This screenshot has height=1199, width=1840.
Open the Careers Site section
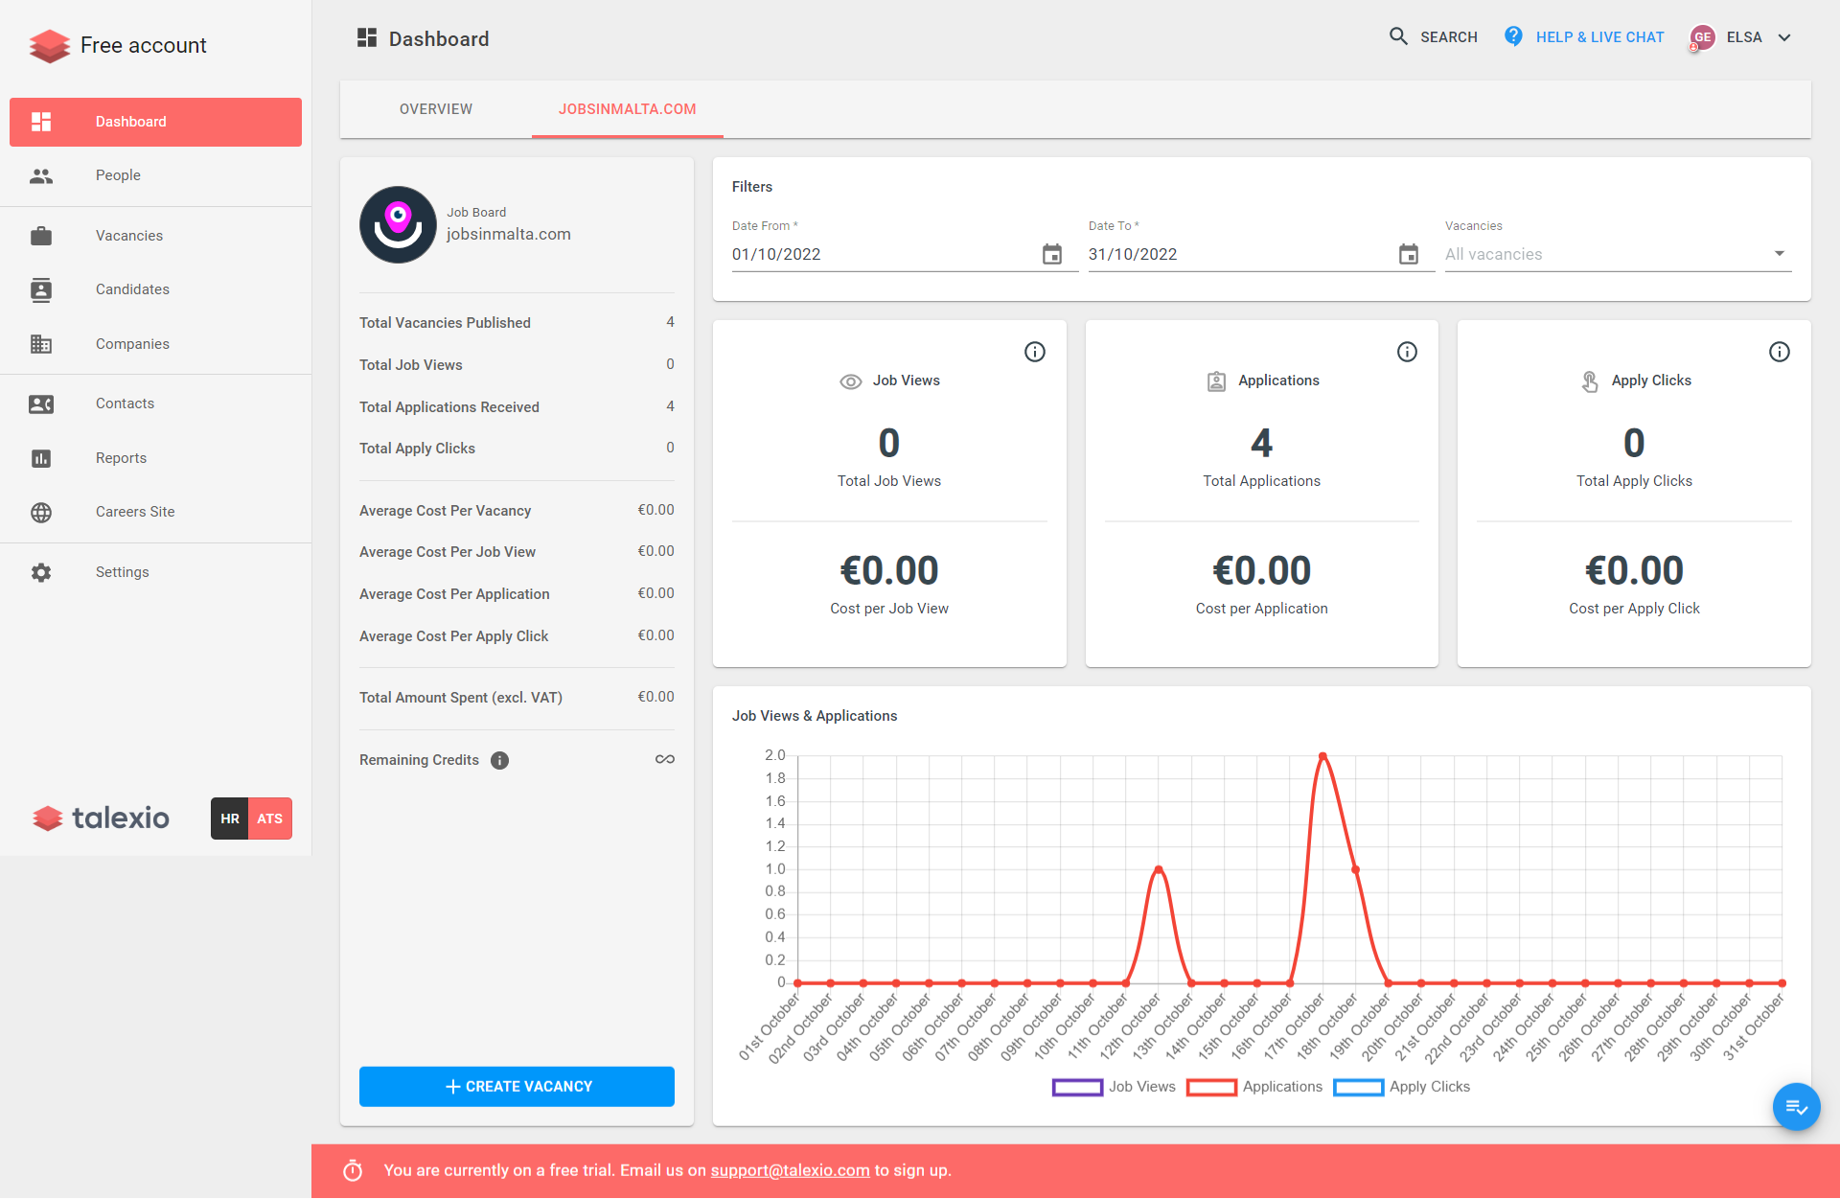[x=135, y=511]
